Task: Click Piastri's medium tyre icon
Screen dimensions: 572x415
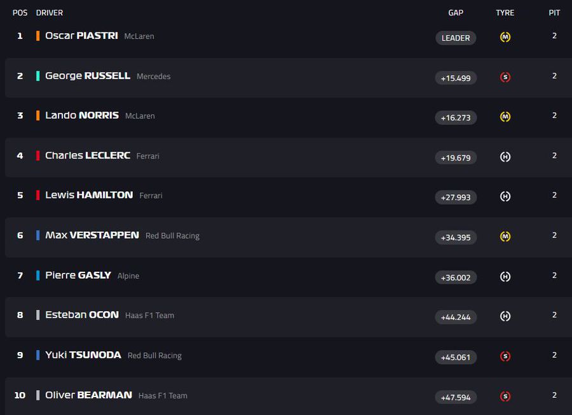Action: [x=505, y=37]
